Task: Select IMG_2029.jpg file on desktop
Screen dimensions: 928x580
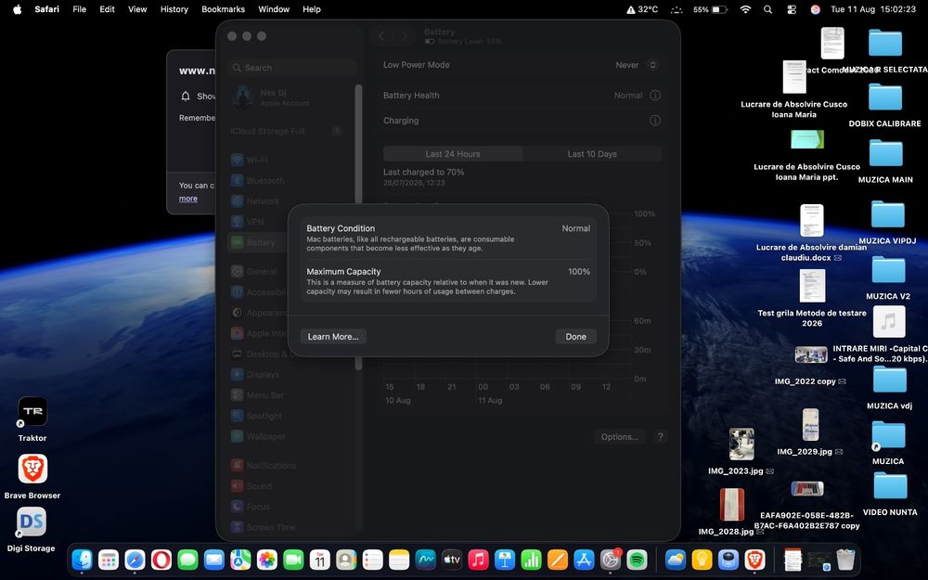Action: pyautogui.click(x=810, y=432)
